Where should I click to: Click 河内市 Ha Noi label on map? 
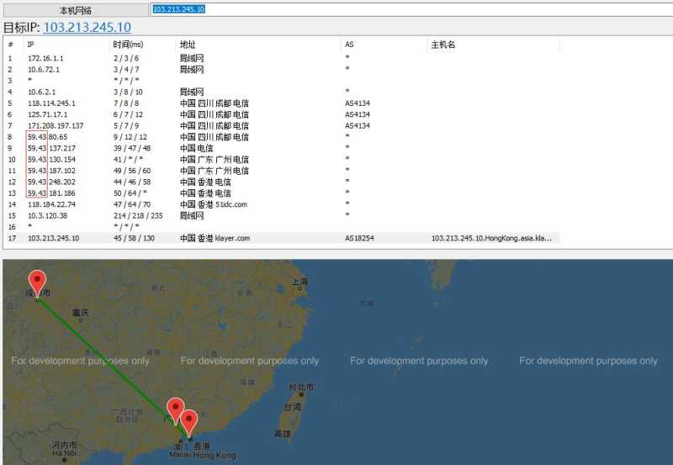coord(65,448)
